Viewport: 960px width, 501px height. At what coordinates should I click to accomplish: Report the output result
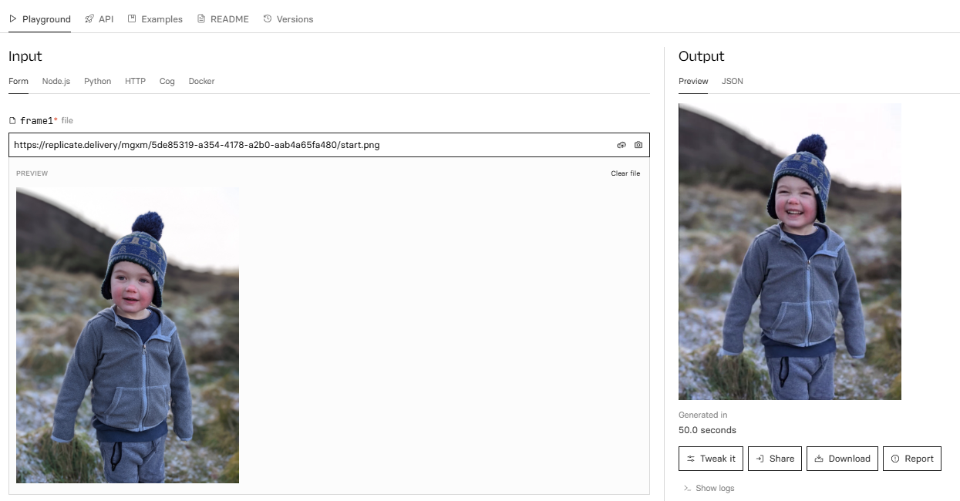(x=911, y=459)
